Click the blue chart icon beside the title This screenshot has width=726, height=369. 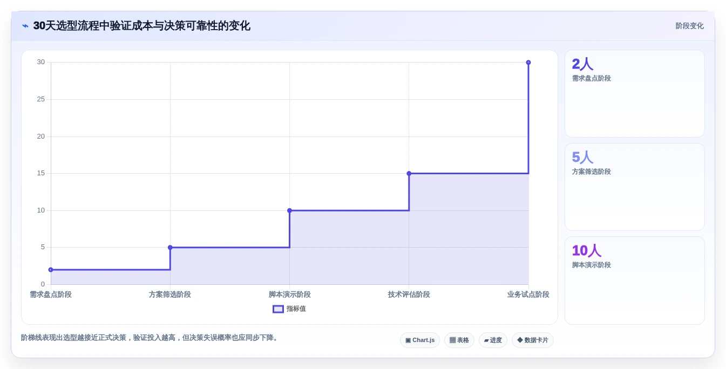[x=25, y=26]
